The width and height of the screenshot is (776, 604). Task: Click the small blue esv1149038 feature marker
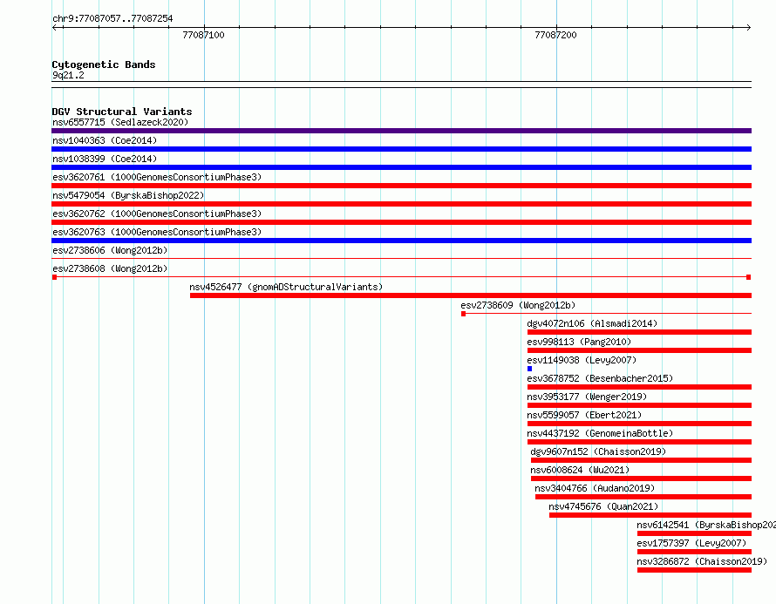(x=529, y=369)
